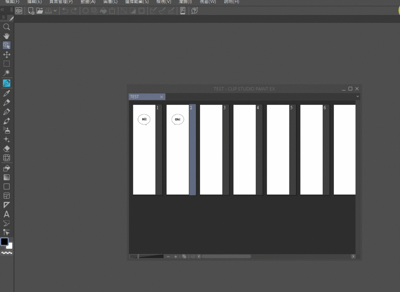The width and height of the screenshot is (400, 292).
Task: Collapse the tool palette double-chevron
Action: [2, 10]
